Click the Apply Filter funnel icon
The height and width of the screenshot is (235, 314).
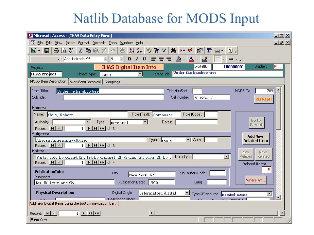(x=164, y=51)
